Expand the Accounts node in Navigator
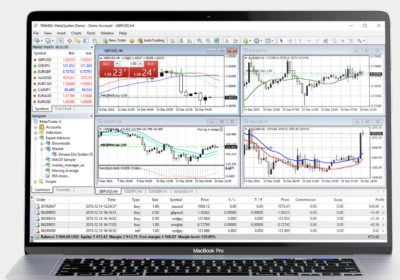Screen dimensions: 400x280 click(x=35, y=127)
